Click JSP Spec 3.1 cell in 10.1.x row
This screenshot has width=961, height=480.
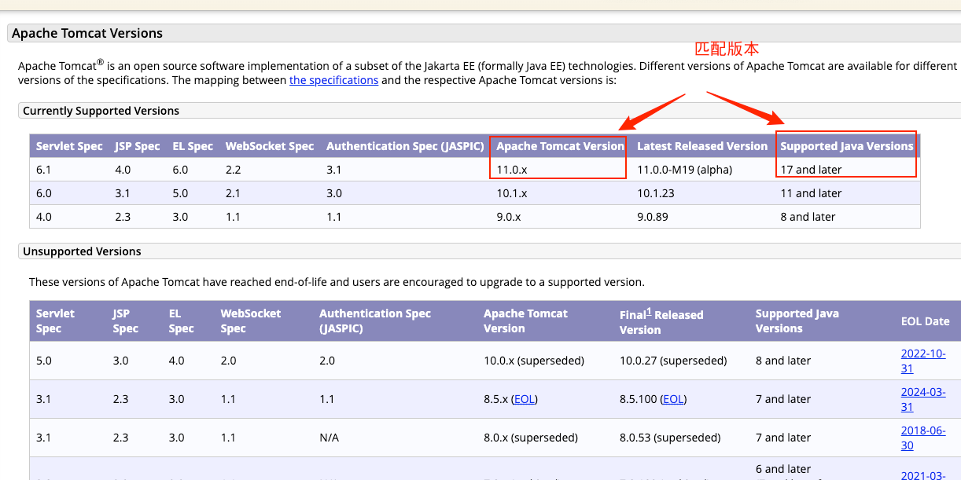point(122,193)
